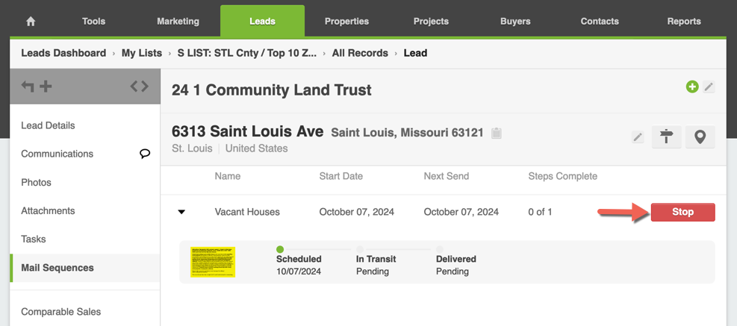Open the yellow mail piece thumbnail

click(x=213, y=262)
